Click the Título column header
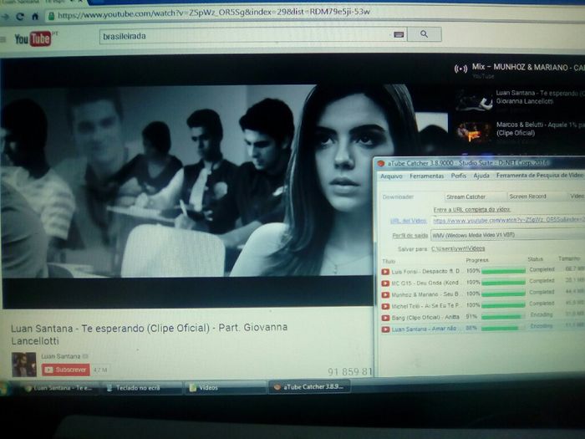The width and height of the screenshot is (585, 439). pyautogui.click(x=389, y=261)
